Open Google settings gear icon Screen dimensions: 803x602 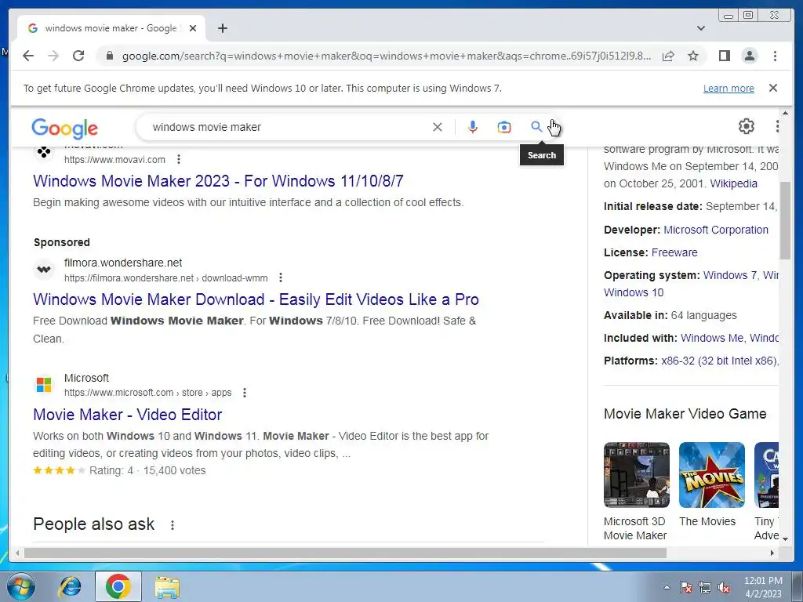747,126
